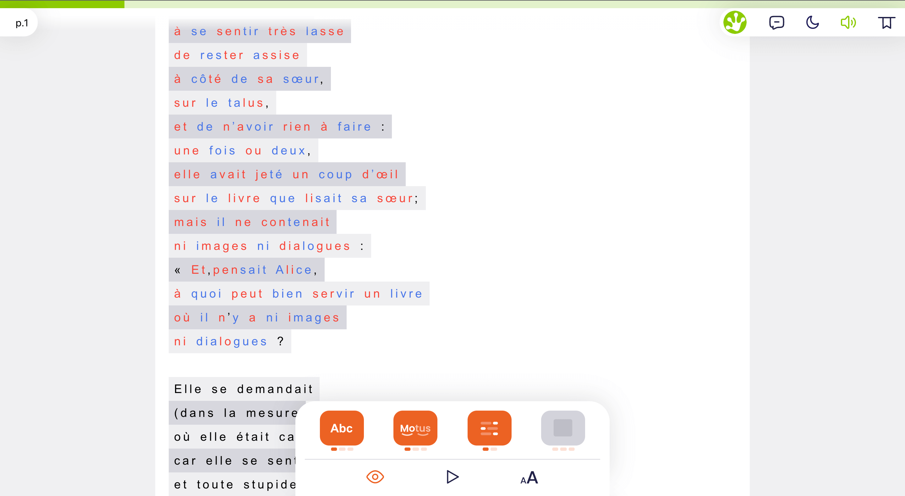This screenshot has width=905, height=496.
Task: Click the grey square mask button
Action: (x=563, y=428)
